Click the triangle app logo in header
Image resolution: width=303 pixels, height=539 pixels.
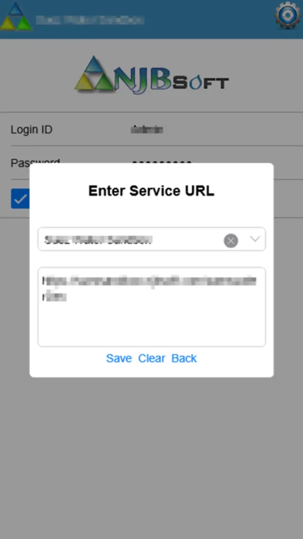pyautogui.click(x=16, y=17)
